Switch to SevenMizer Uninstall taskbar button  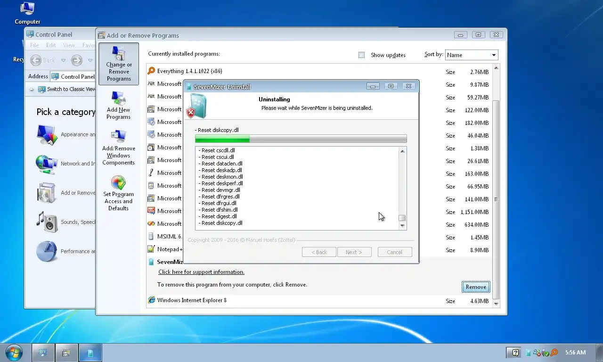90,353
